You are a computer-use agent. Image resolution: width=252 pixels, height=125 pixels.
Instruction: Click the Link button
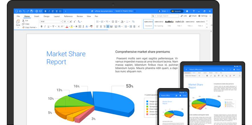[x=184, y=16]
